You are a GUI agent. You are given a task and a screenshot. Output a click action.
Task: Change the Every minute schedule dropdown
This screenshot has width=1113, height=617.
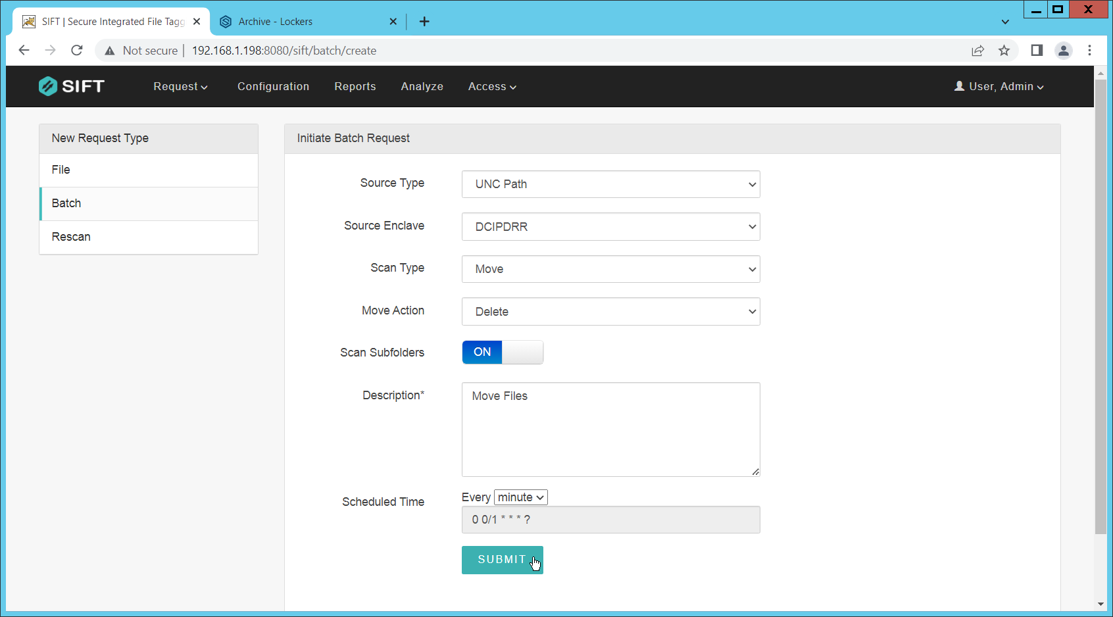pos(520,497)
